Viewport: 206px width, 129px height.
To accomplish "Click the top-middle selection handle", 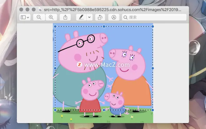I will point(104,26).
